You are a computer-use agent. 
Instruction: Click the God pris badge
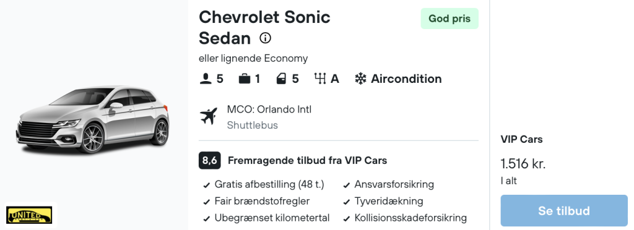pos(449,19)
